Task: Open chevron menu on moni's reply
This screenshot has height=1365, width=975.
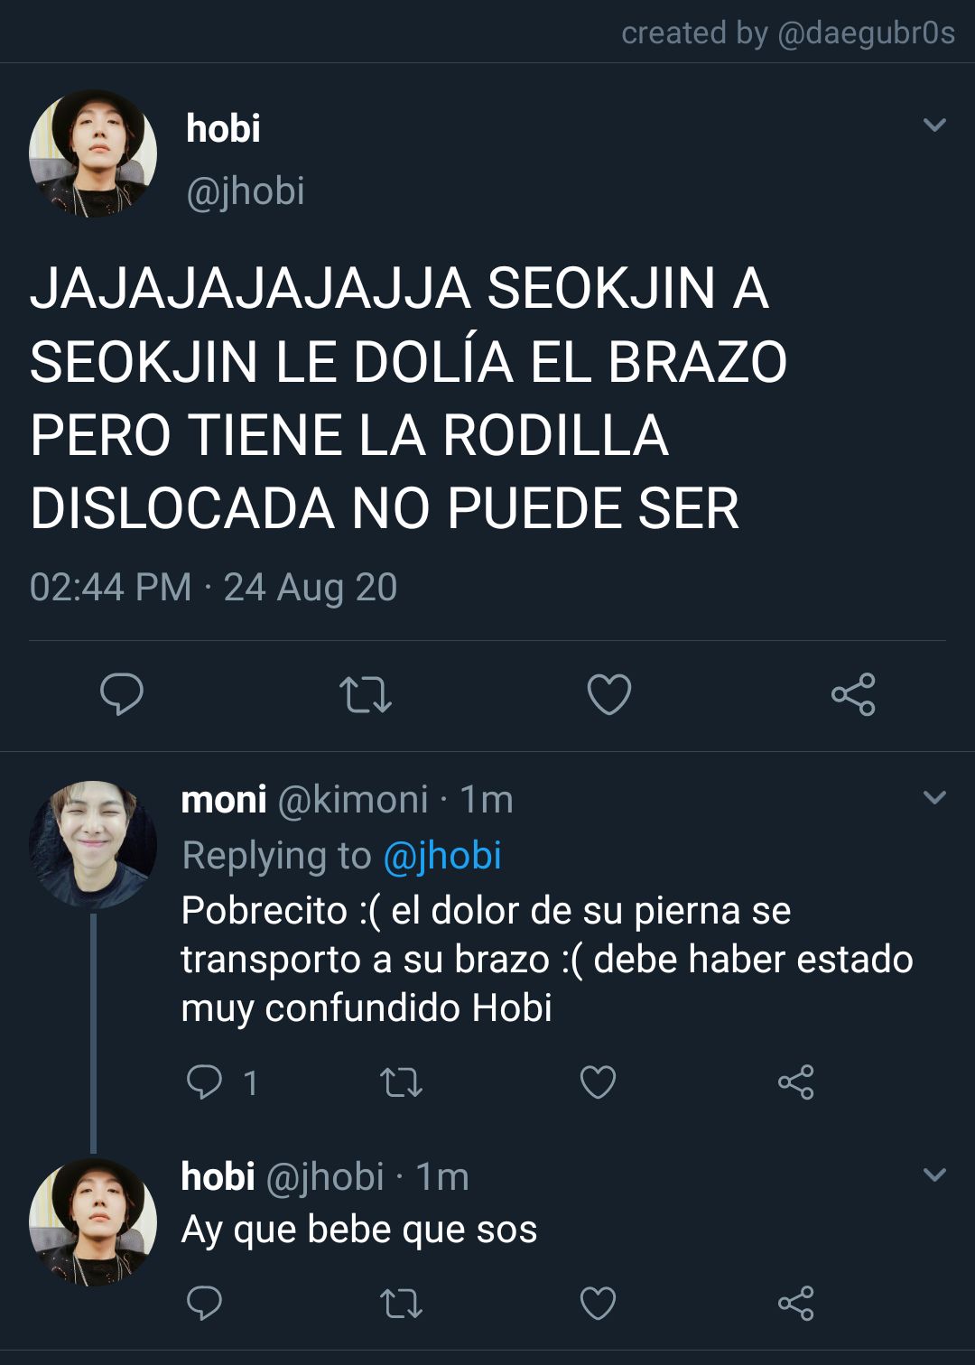Action: 935,798
